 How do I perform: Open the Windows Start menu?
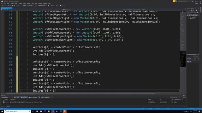click(x=2, y=111)
